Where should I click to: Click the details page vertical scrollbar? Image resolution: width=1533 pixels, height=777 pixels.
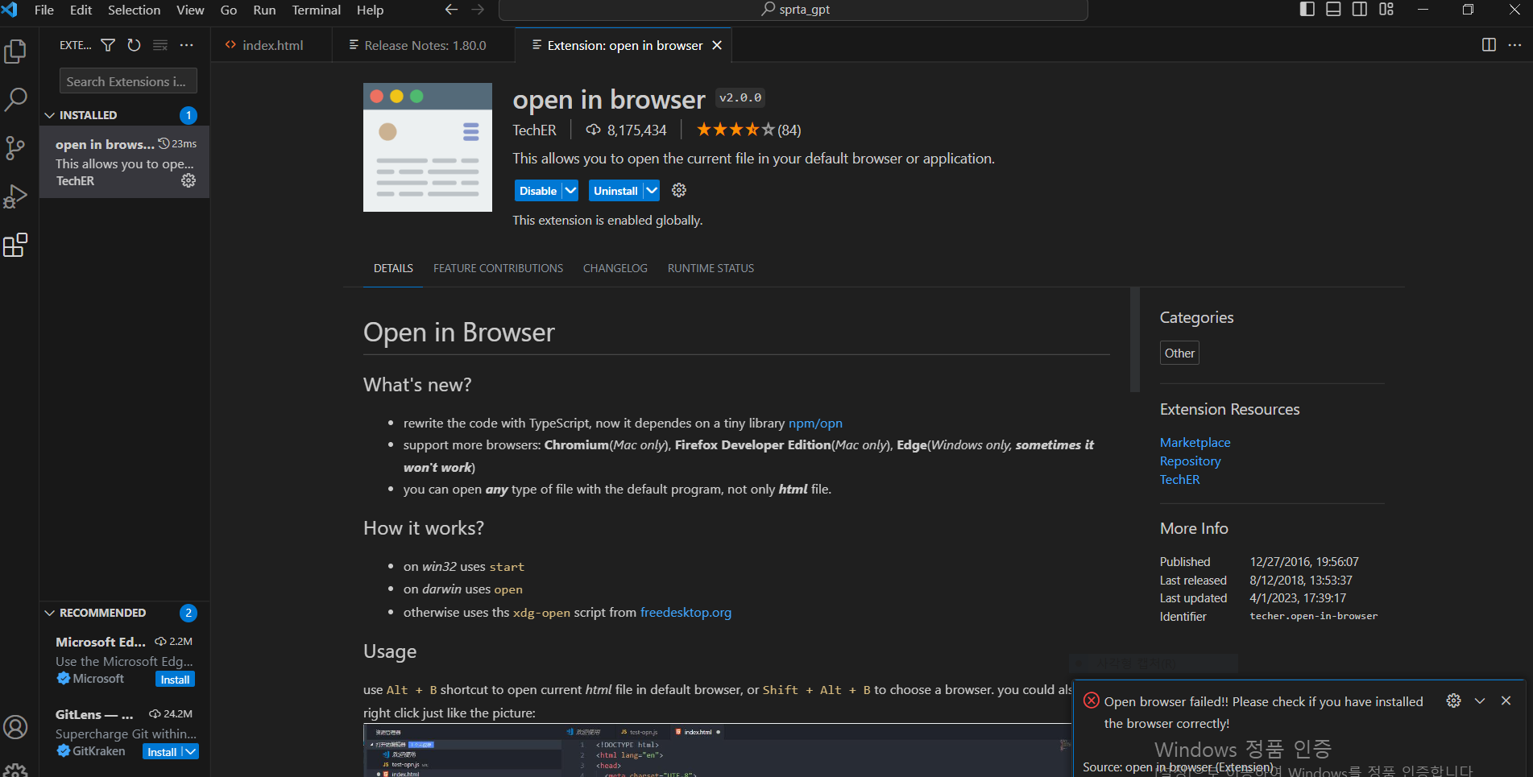point(1135,339)
